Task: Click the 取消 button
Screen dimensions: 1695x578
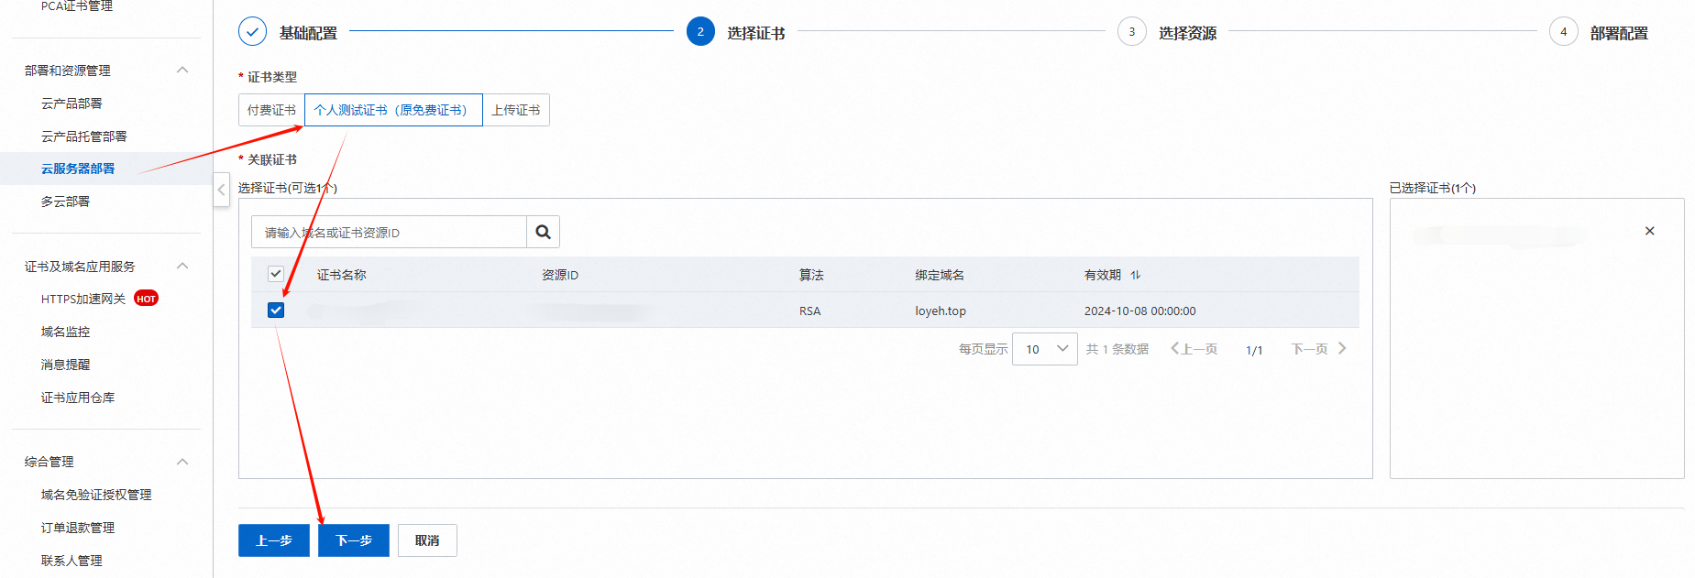Action: [427, 540]
